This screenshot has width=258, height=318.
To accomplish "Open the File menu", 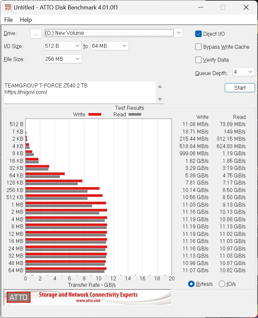I will tap(8, 20).
